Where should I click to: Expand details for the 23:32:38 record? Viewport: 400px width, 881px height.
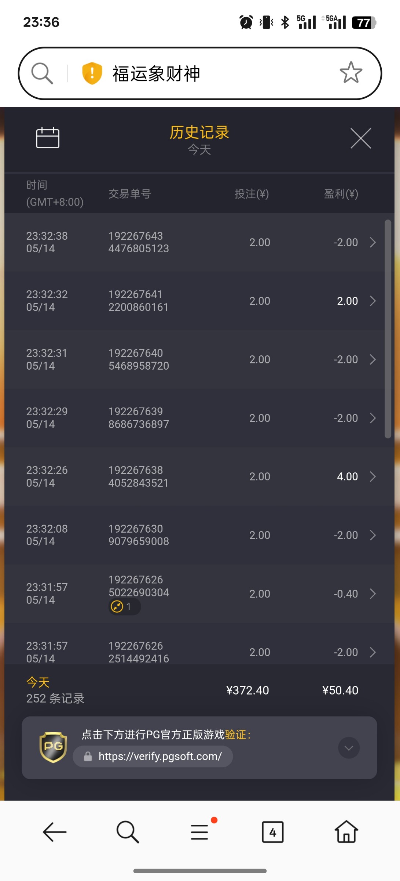373,242
